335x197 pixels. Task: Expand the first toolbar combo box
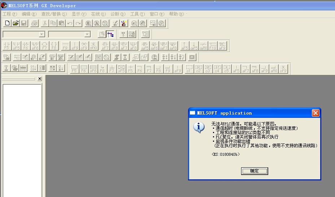click(x=42, y=34)
